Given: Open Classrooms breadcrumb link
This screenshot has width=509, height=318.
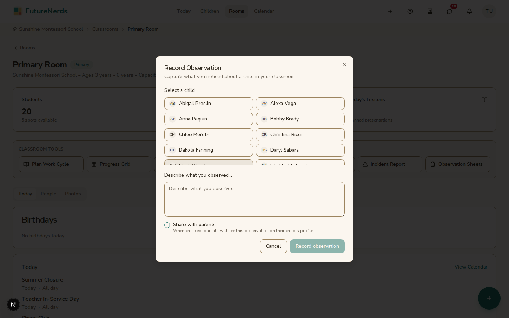Looking at the screenshot, I should pos(105,29).
